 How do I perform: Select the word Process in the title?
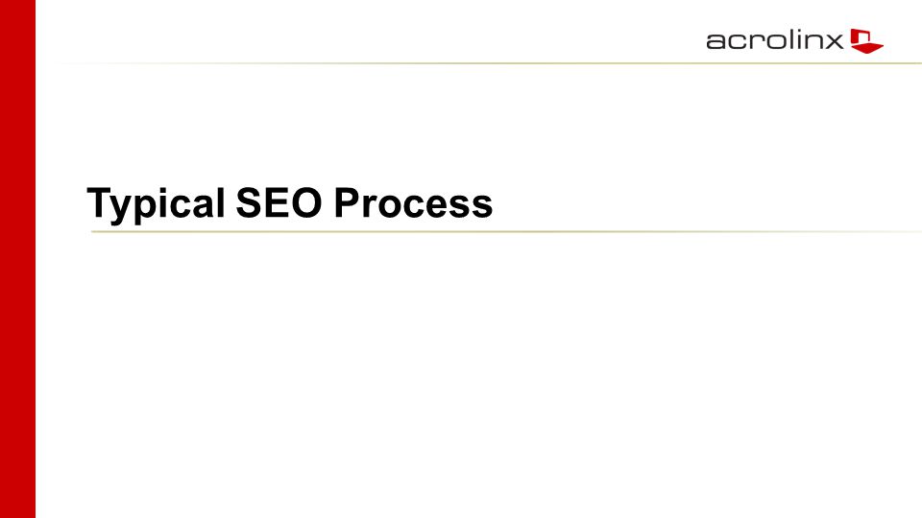(413, 203)
